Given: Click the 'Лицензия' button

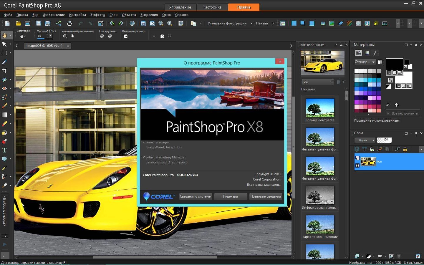Looking at the screenshot, I should click(x=231, y=196).
